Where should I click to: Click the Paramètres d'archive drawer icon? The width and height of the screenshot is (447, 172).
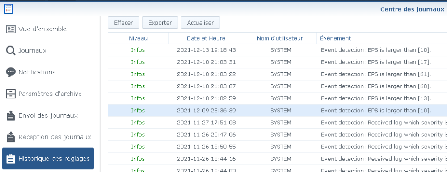point(11,94)
